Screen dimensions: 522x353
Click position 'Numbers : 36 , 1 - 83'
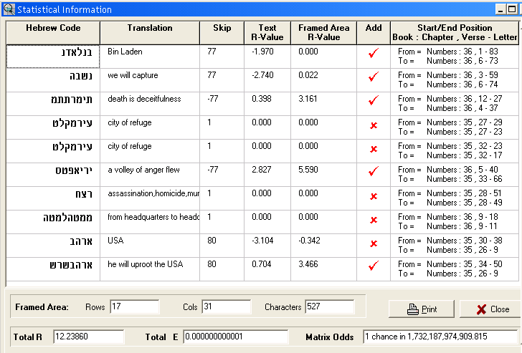click(462, 52)
